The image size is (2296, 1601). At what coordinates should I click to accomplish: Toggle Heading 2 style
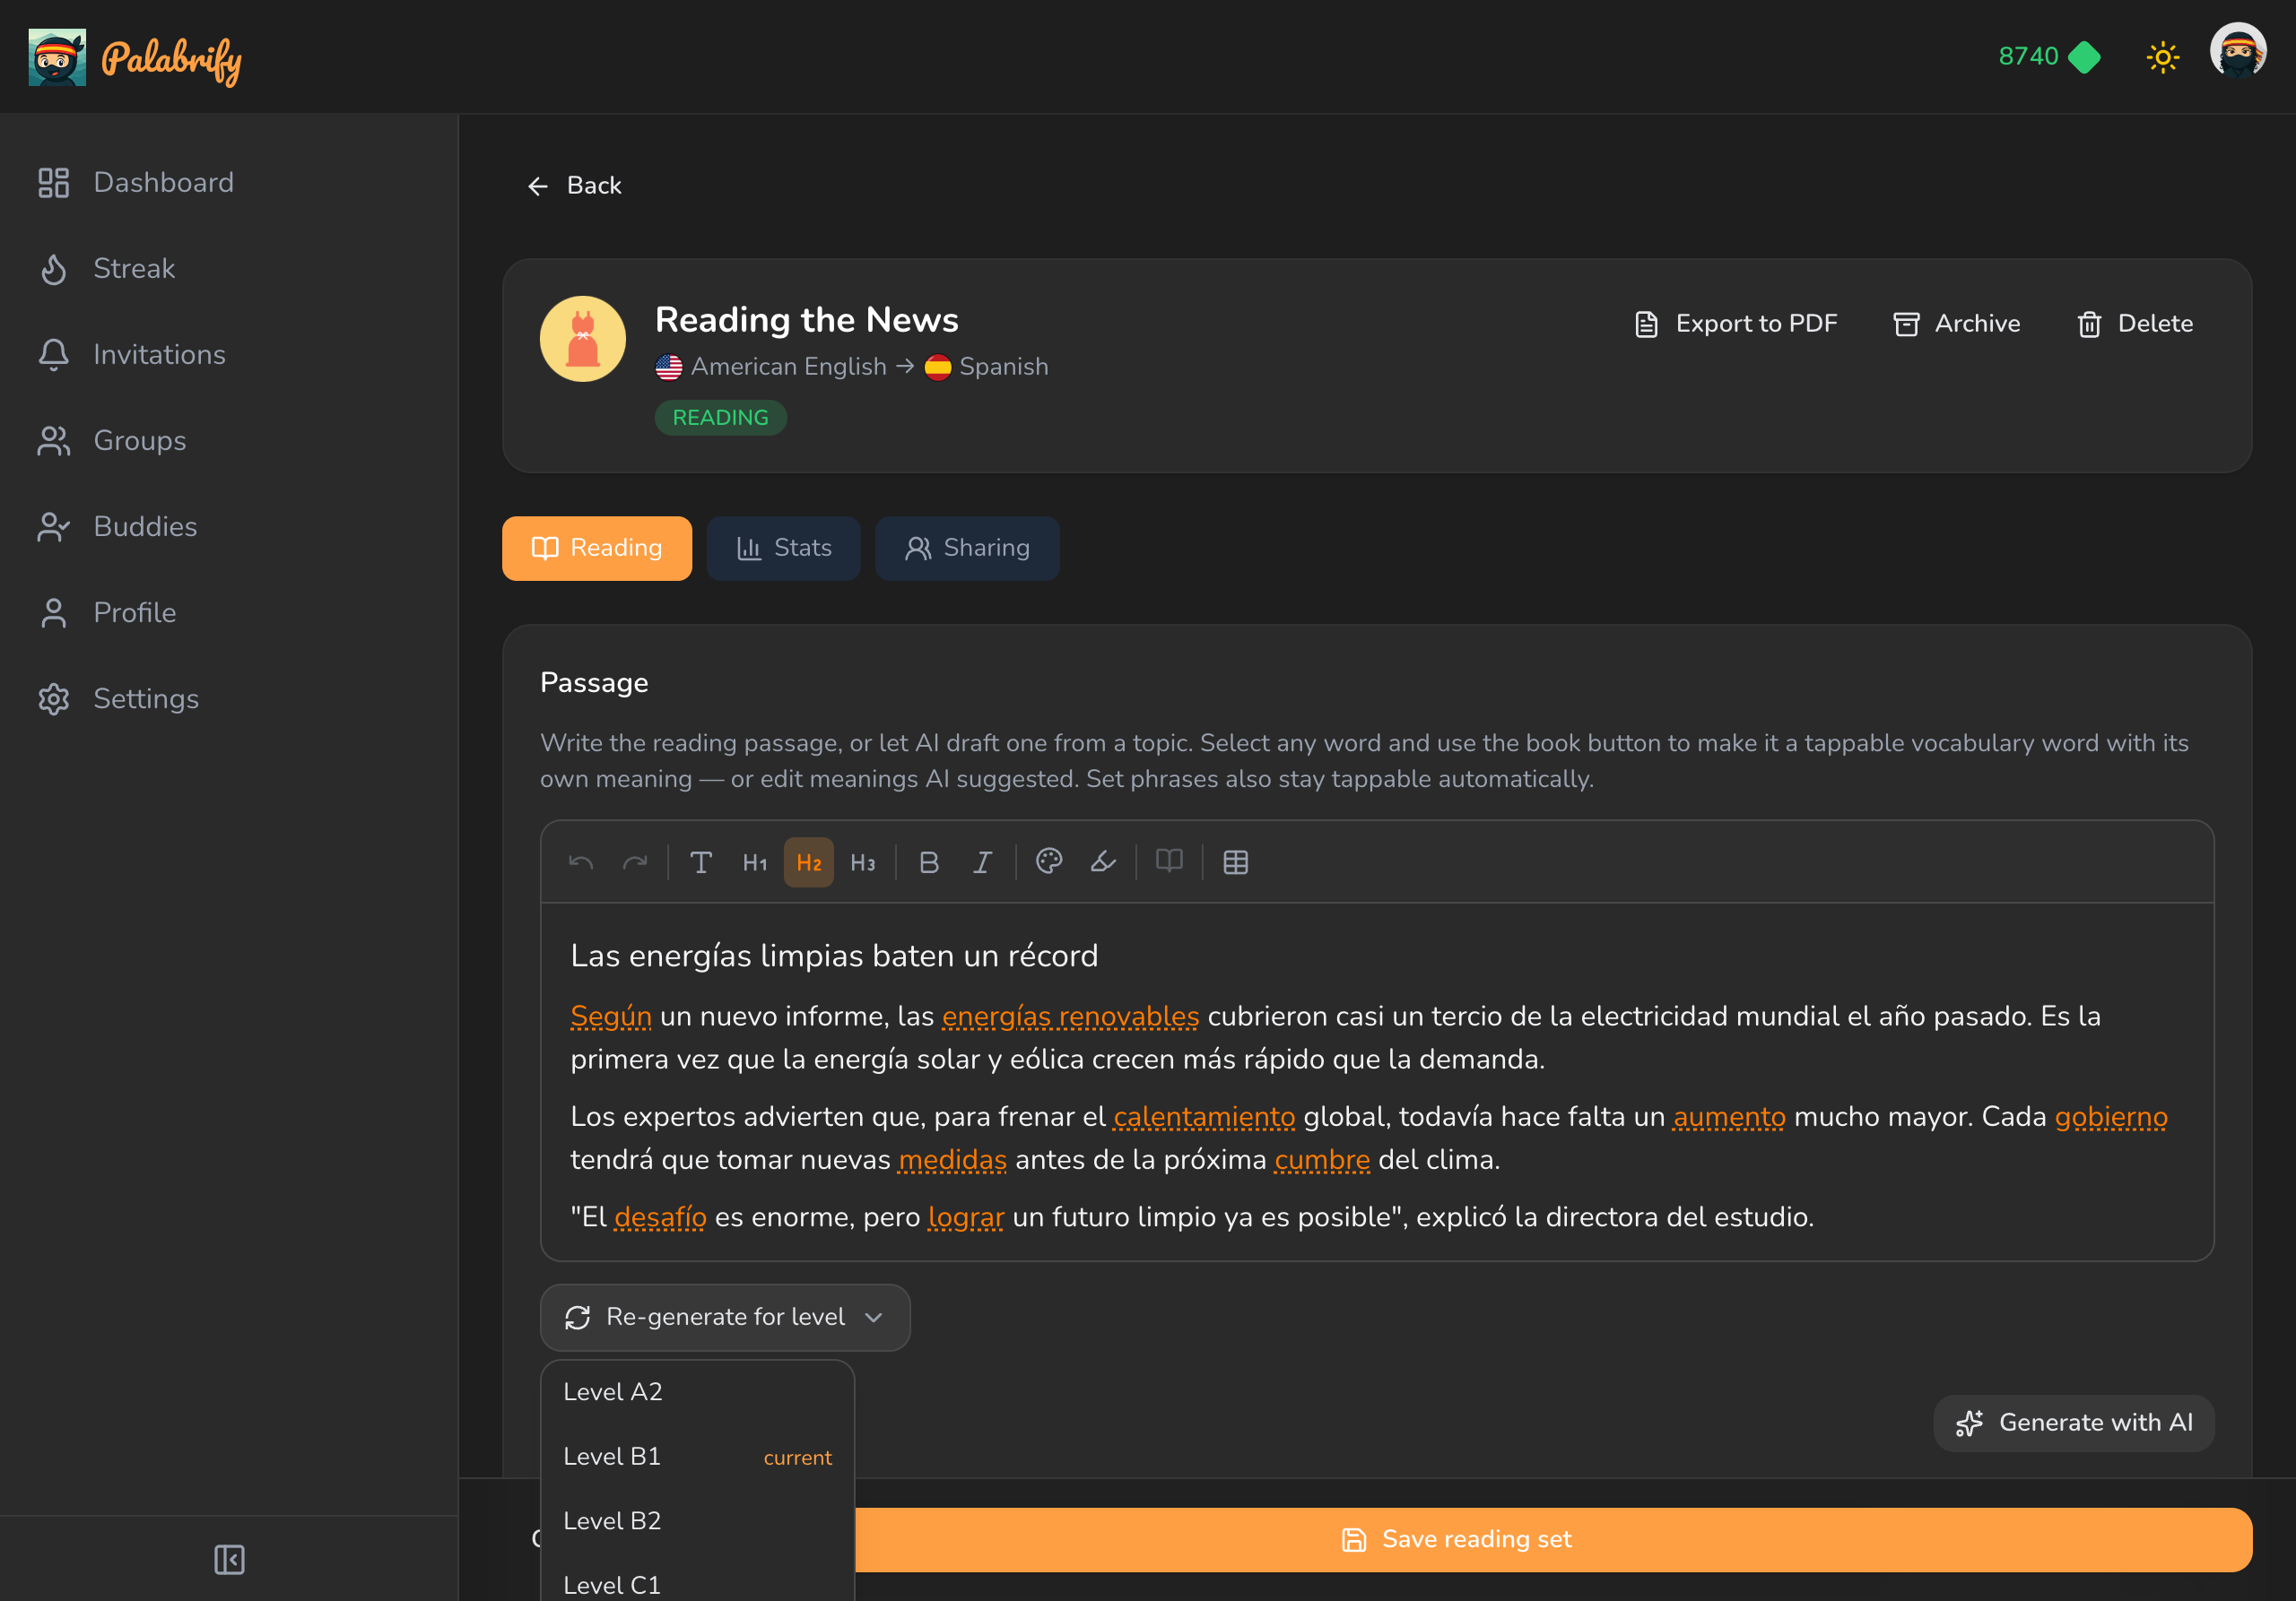[809, 862]
